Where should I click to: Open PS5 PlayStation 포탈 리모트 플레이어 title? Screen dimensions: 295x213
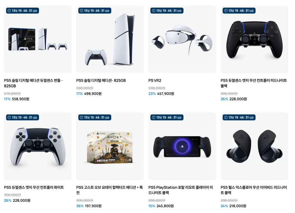[181, 190]
